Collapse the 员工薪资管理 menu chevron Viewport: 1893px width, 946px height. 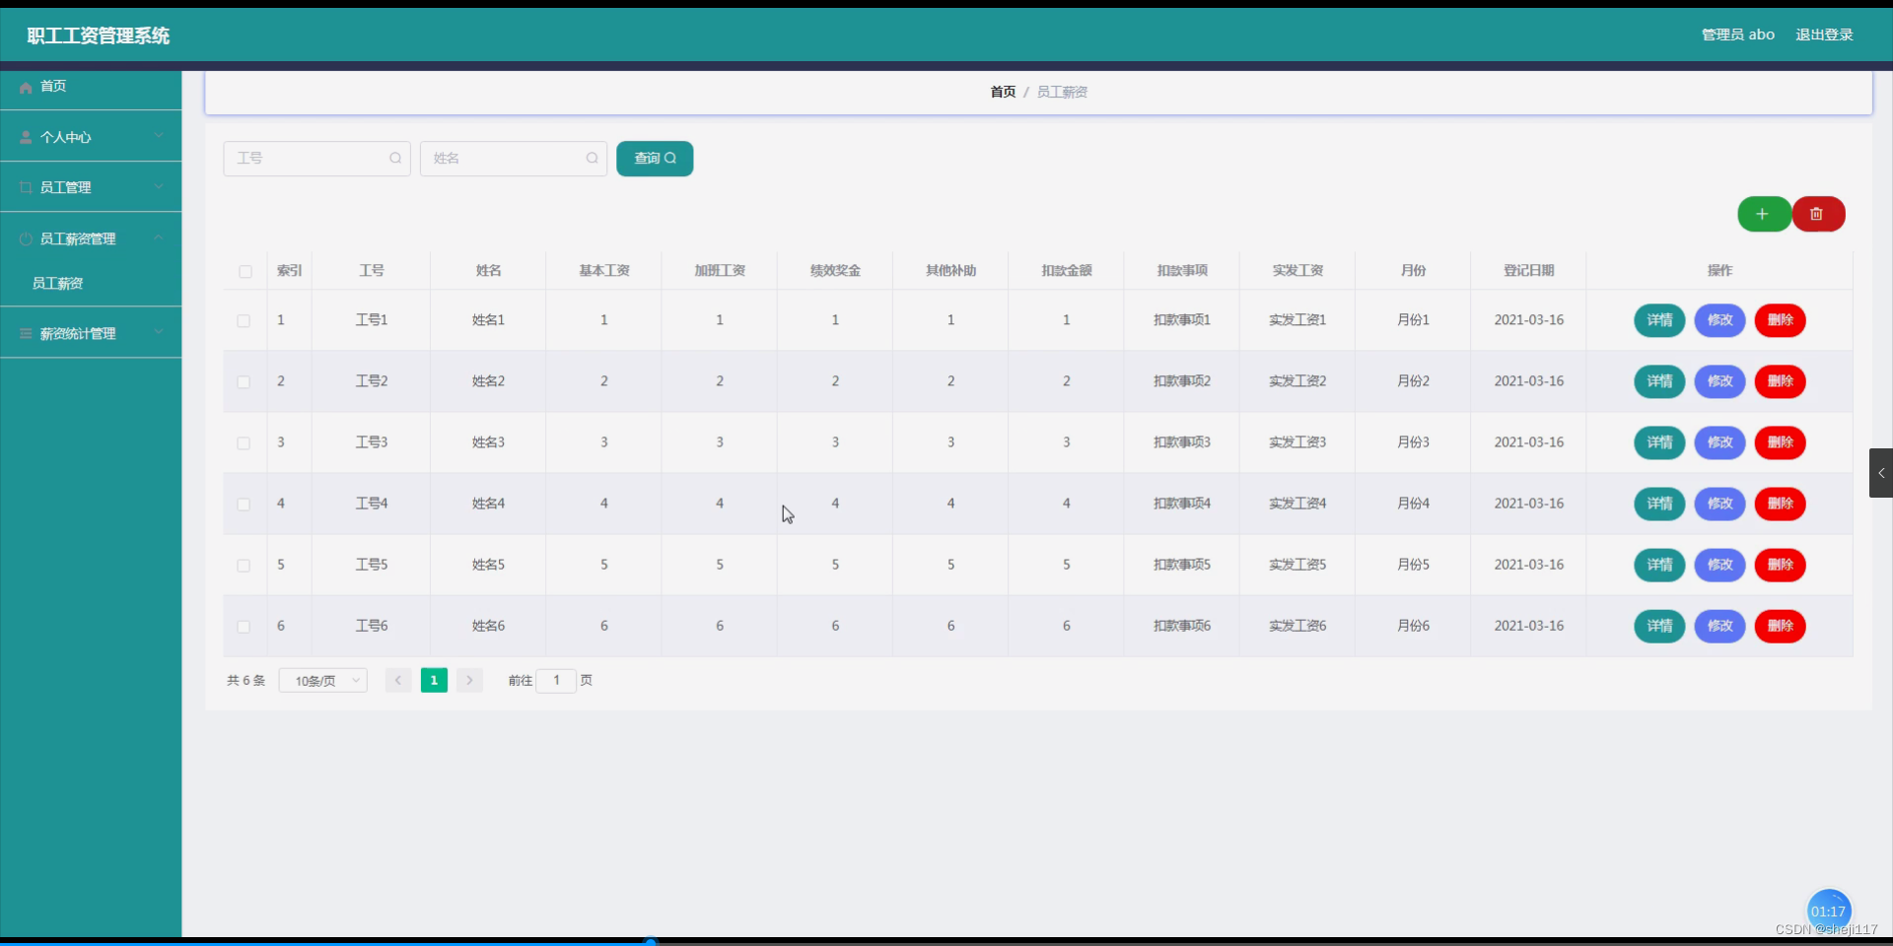point(159,237)
